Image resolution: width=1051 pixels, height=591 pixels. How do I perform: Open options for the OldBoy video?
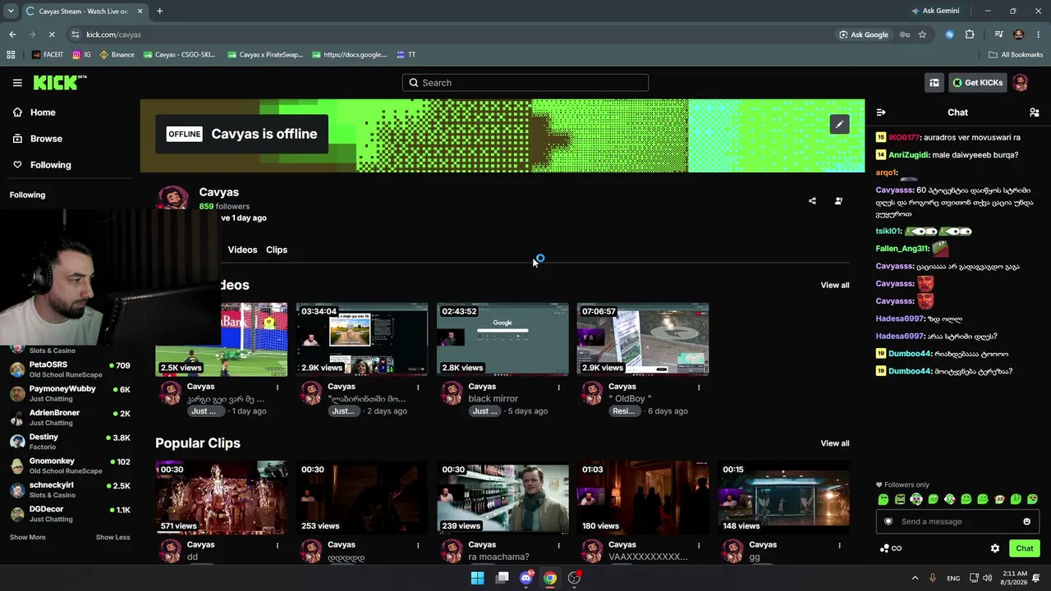pyautogui.click(x=700, y=387)
